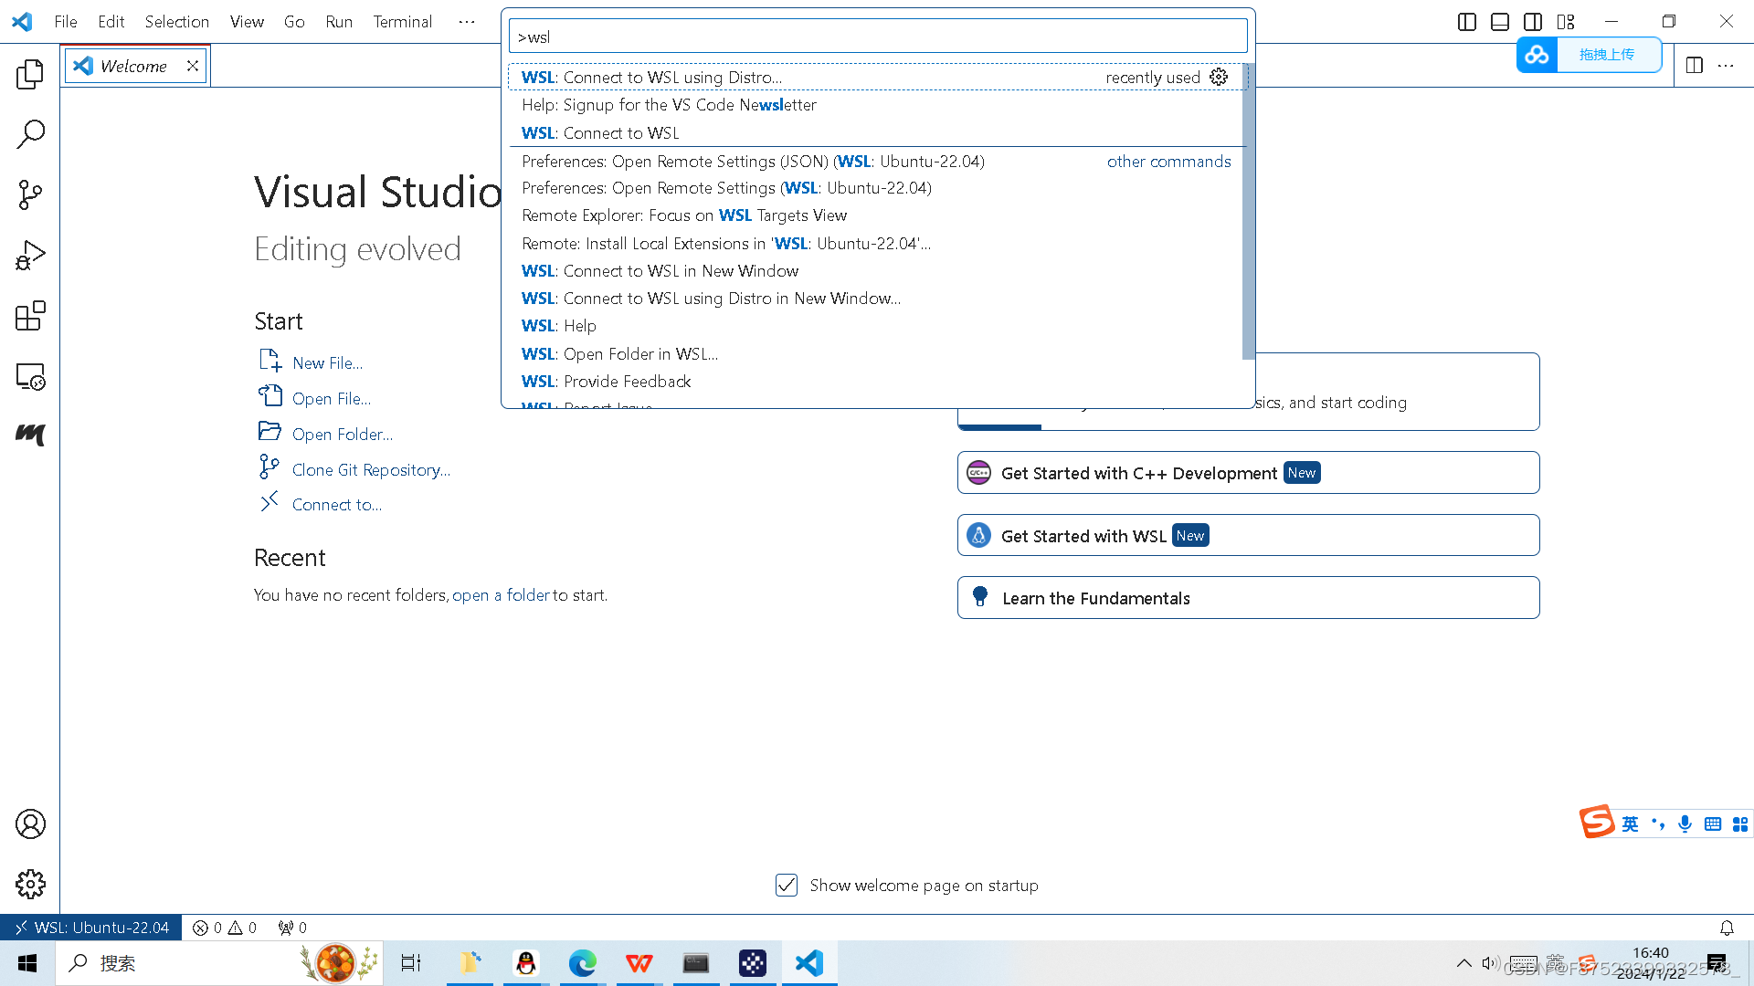Screen dimensions: 1754x986
Task: Click the command palette scrollbar
Action: coord(1248,212)
